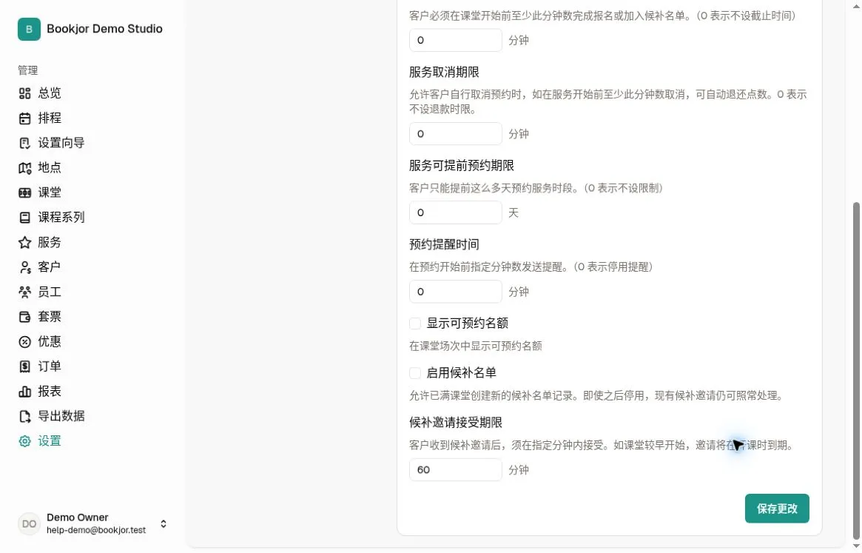Click the 候补邀请接受期限 heading
The height and width of the screenshot is (553, 862).
point(456,423)
